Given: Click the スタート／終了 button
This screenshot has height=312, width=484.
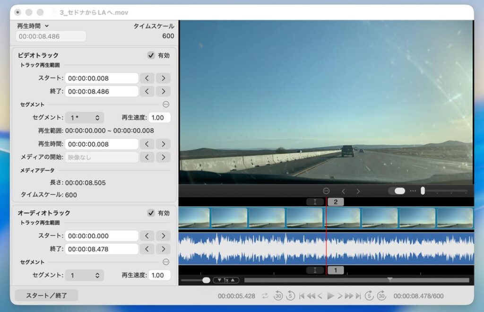Looking at the screenshot, I should tap(46, 295).
